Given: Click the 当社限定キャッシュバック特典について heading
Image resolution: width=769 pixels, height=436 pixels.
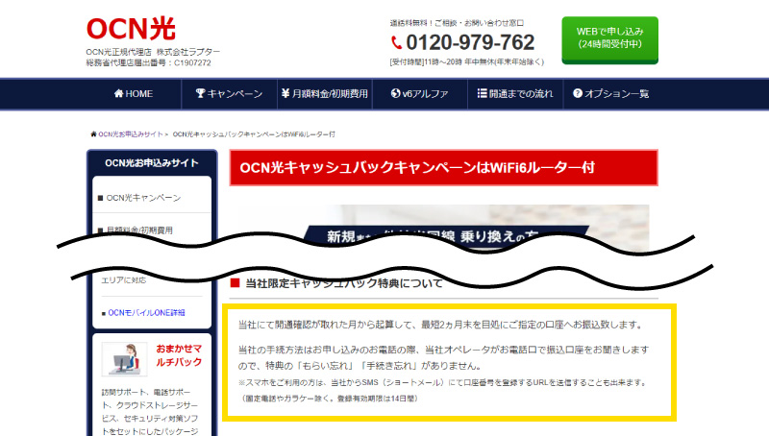Looking at the screenshot, I should [x=344, y=283].
